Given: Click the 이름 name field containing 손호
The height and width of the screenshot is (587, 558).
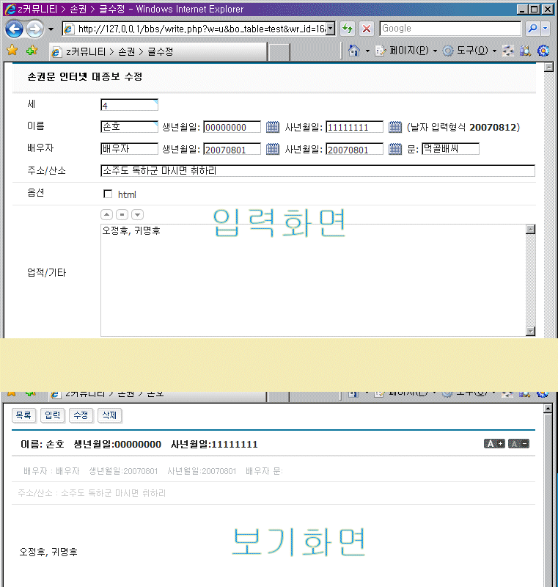Looking at the screenshot, I should coord(129,126).
